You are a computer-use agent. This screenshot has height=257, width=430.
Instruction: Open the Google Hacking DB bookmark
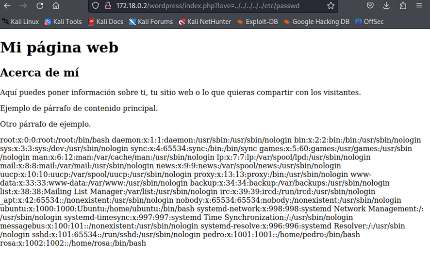tap(316, 22)
